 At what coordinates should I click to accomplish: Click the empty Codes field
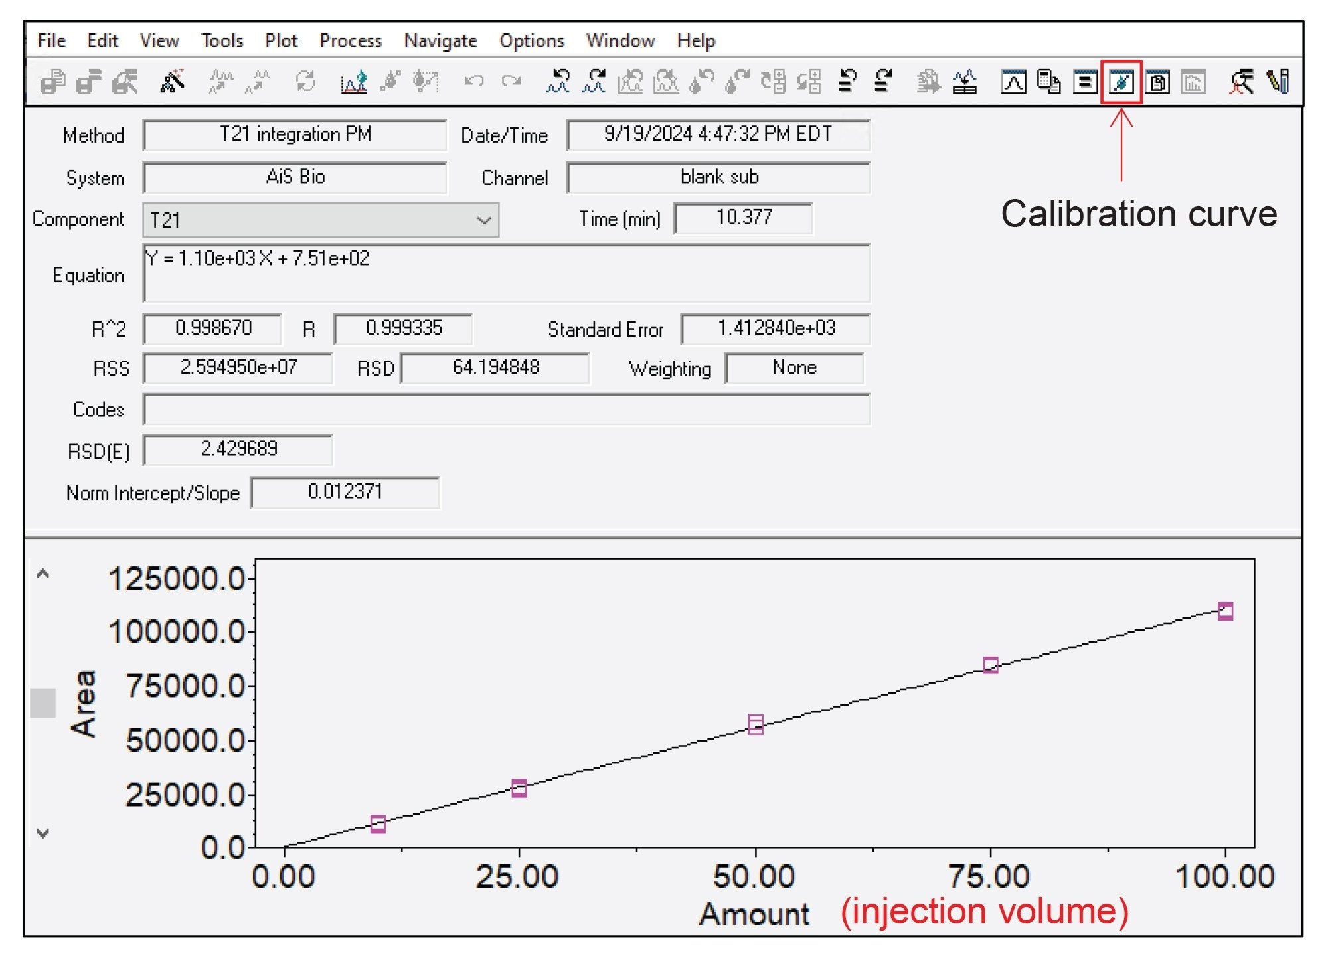pos(506,410)
